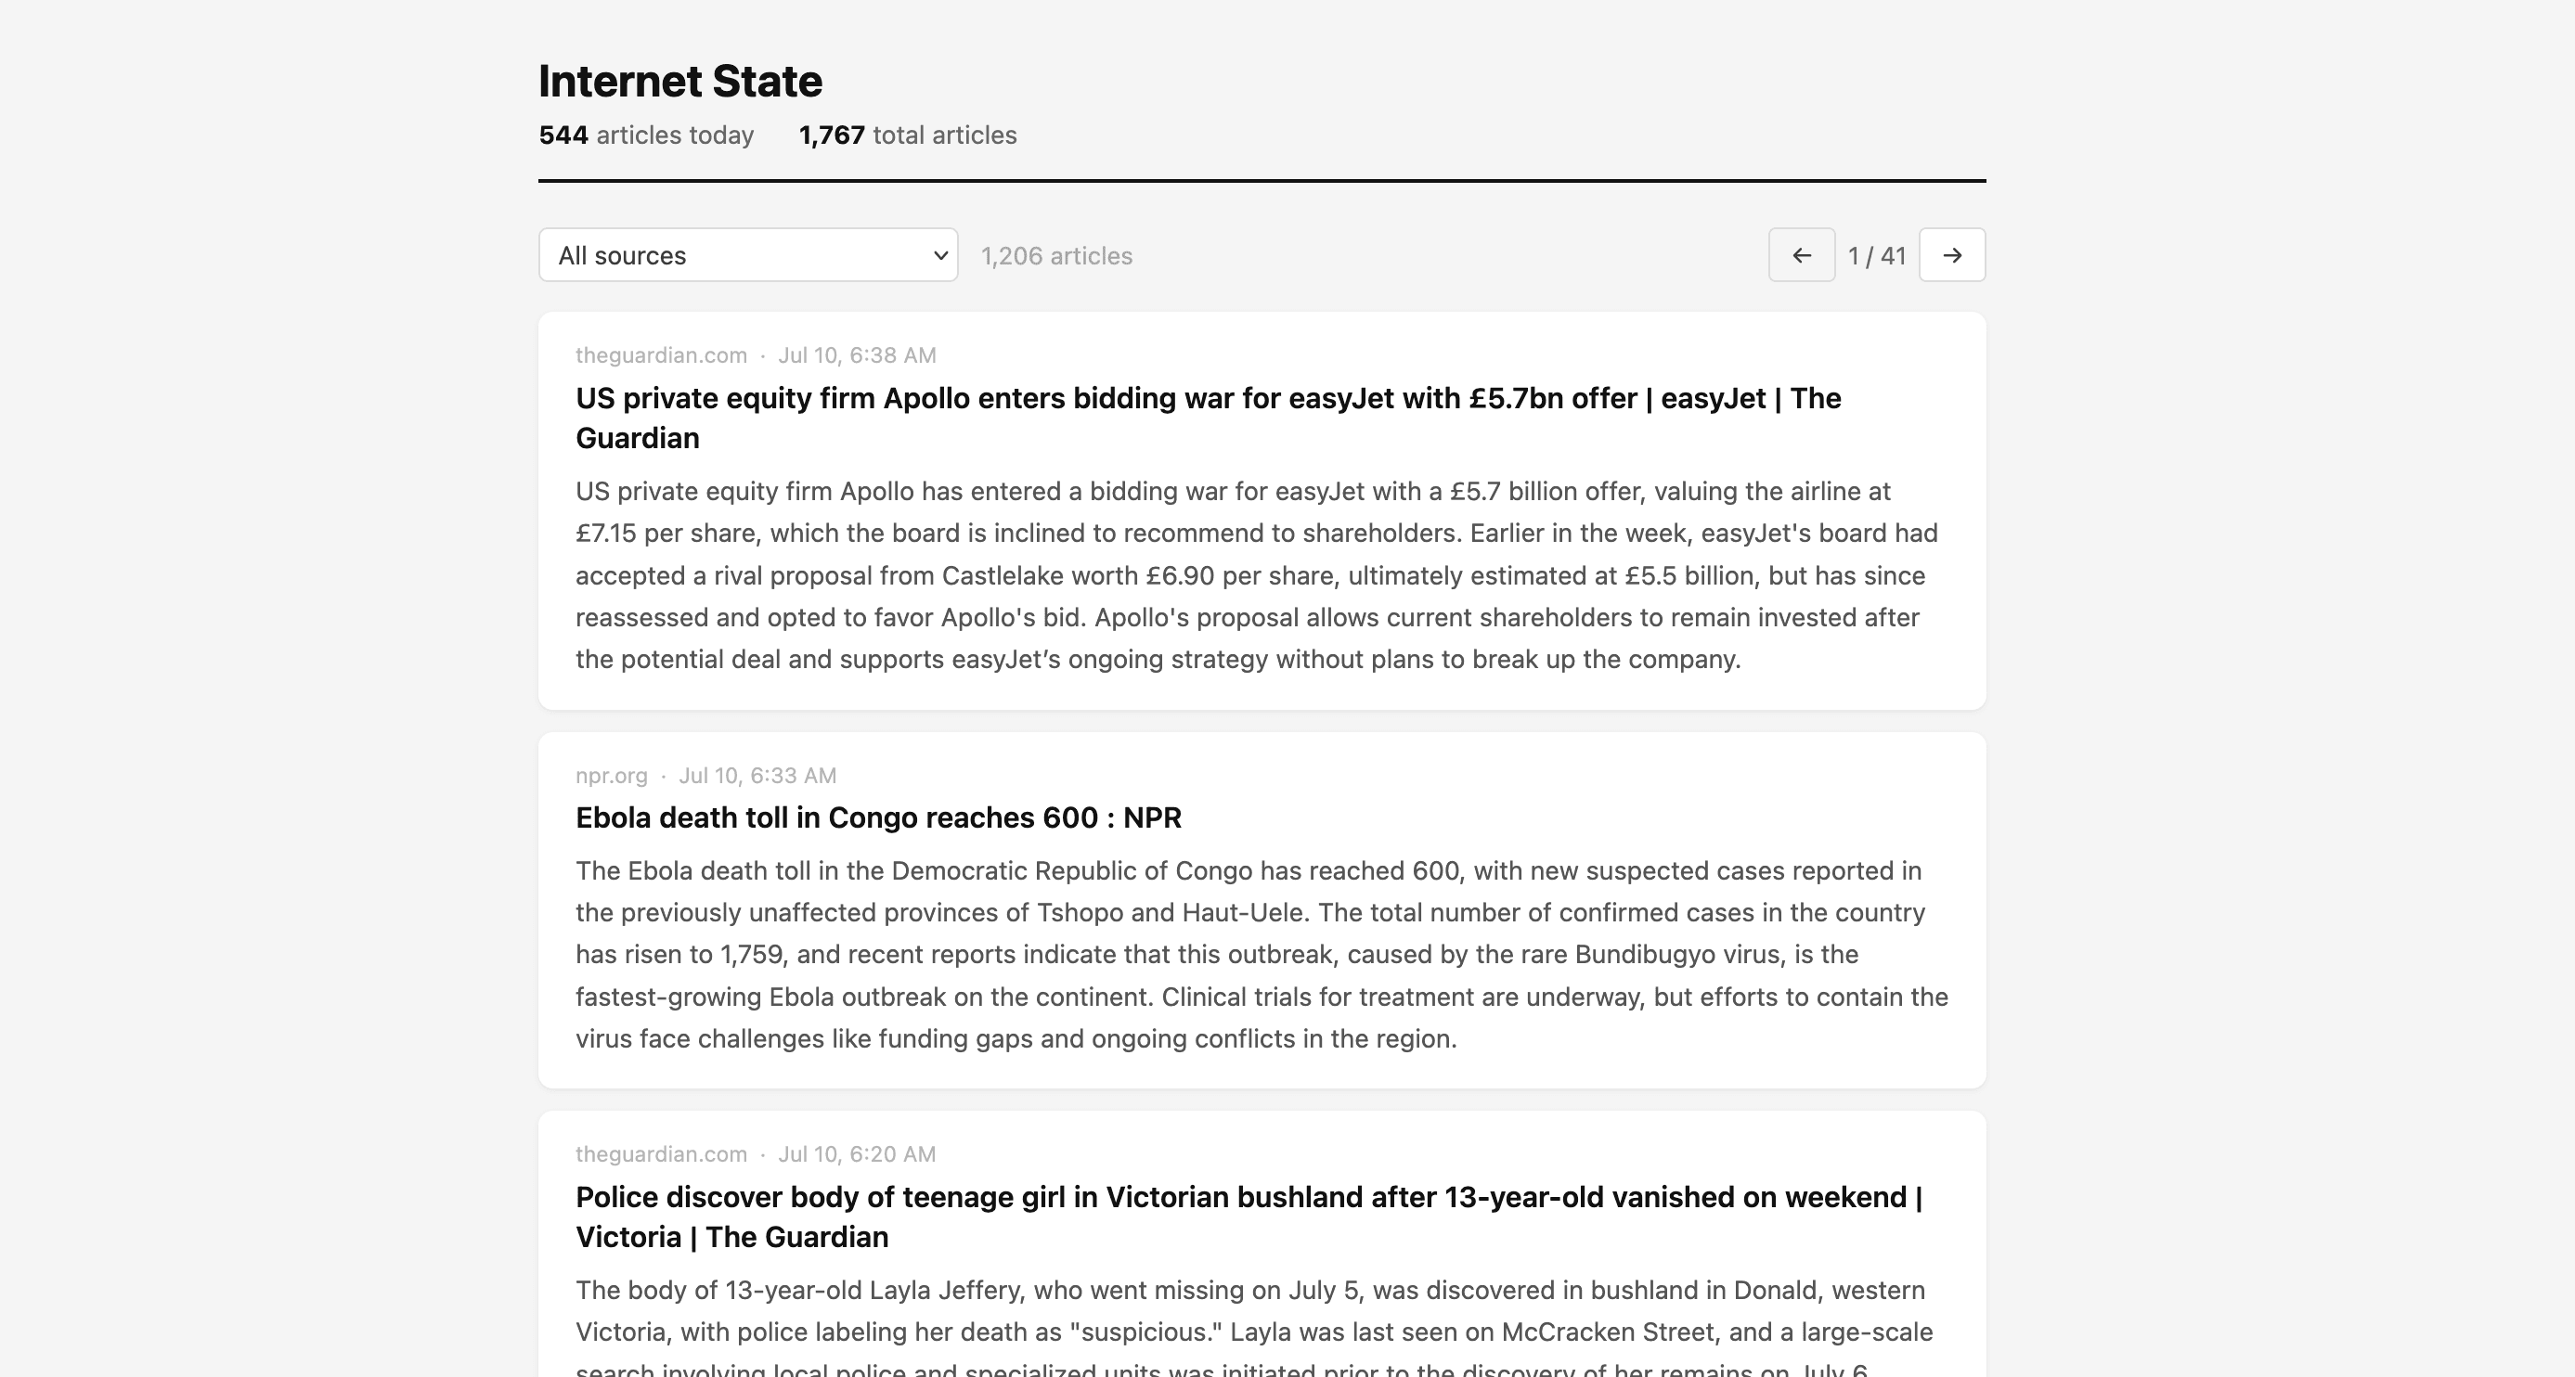Image resolution: width=2575 pixels, height=1377 pixels.
Task: Click the easyJet article summary paragraph
Action: click(x=1257, y=575)
